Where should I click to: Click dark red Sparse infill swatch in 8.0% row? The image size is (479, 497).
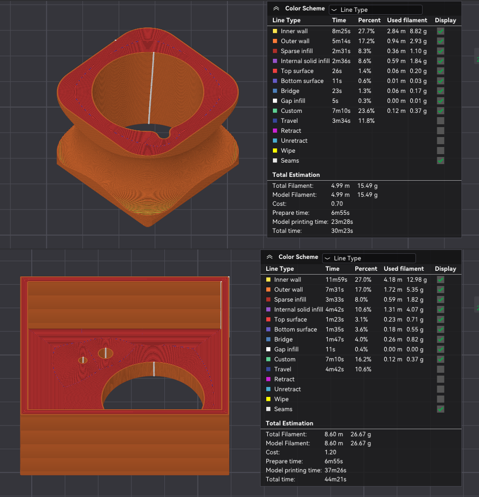(x=268, y=300)
